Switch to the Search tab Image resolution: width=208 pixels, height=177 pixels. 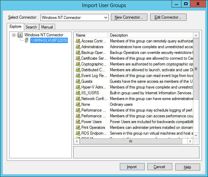point(31,27)
